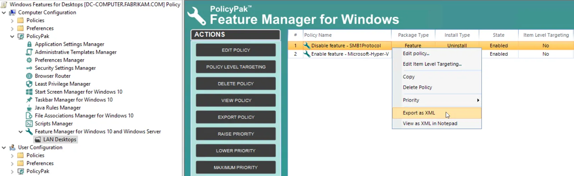The height and width of the screenshot is (176, 574).
Task: Select the Browser Router tree item
Action: pyautogui.click(x=53, y=76)
